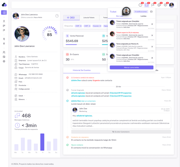Click the 4 notificaciones badge

pyautogui.click(x=141, y=12)
